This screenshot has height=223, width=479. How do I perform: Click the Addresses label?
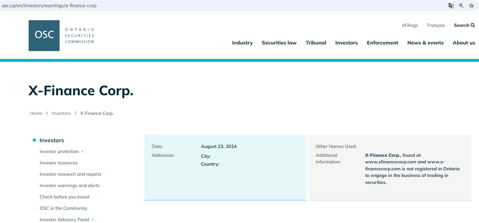[x=163, y=155]
